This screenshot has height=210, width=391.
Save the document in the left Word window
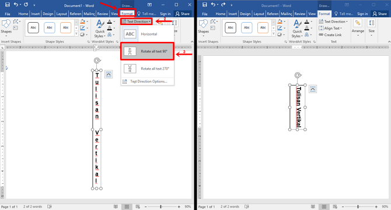(8, 5)
